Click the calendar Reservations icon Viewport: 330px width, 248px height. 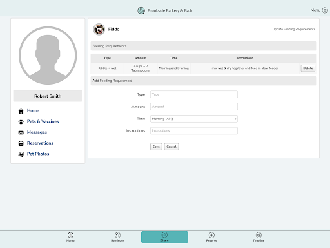tap(21, 143)
